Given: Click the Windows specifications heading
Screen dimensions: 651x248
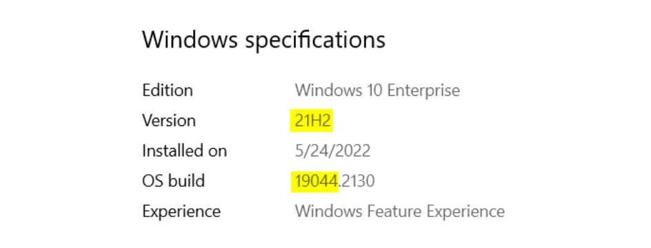Looking at the screenshot, I should coord(263,41).
